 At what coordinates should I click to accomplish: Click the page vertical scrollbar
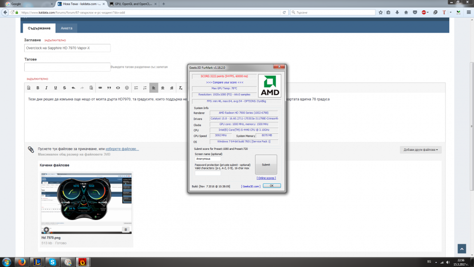pos(472,126)
